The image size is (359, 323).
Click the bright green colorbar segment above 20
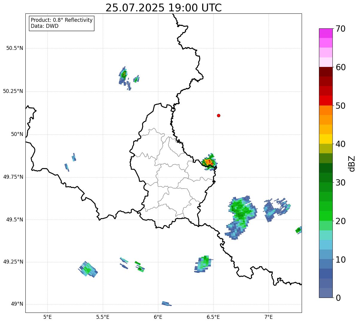pyautogui.click(x=326, y=216)
